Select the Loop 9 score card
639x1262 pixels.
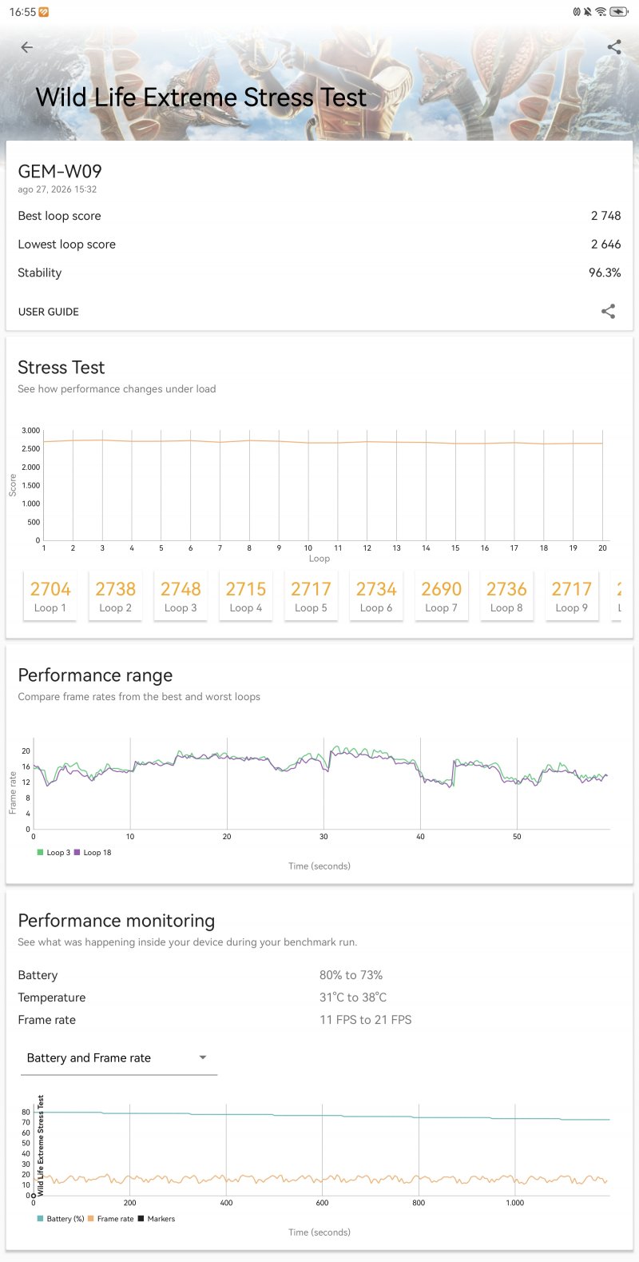coord(571,595)
